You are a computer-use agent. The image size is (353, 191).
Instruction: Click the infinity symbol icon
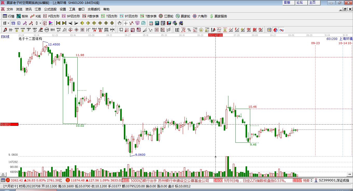(x=282, y=30)
